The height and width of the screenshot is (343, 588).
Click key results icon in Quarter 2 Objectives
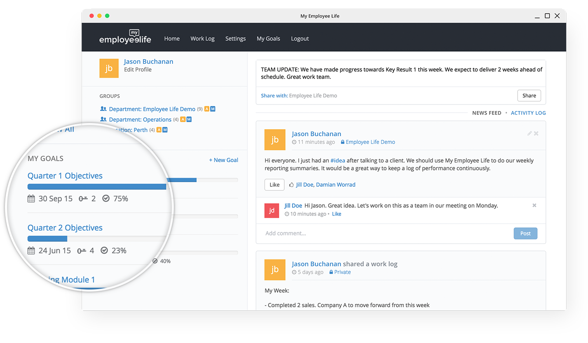[82, 250]
